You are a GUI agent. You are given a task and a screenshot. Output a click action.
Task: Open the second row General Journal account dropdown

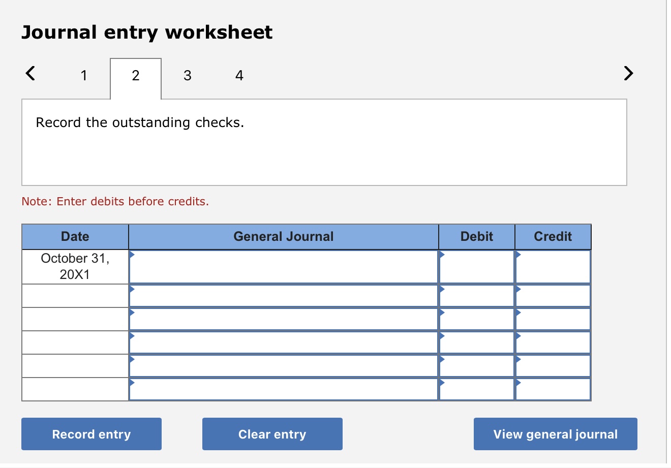pyautogui.click(x=283, y=295)
